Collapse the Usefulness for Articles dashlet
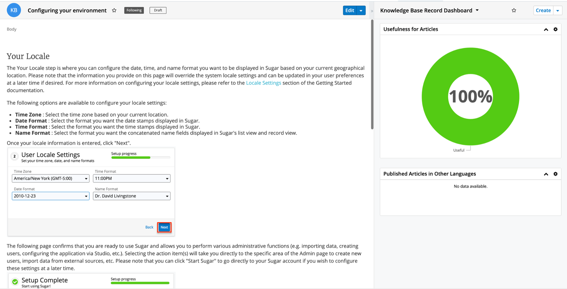 click(x=546, y=29)
